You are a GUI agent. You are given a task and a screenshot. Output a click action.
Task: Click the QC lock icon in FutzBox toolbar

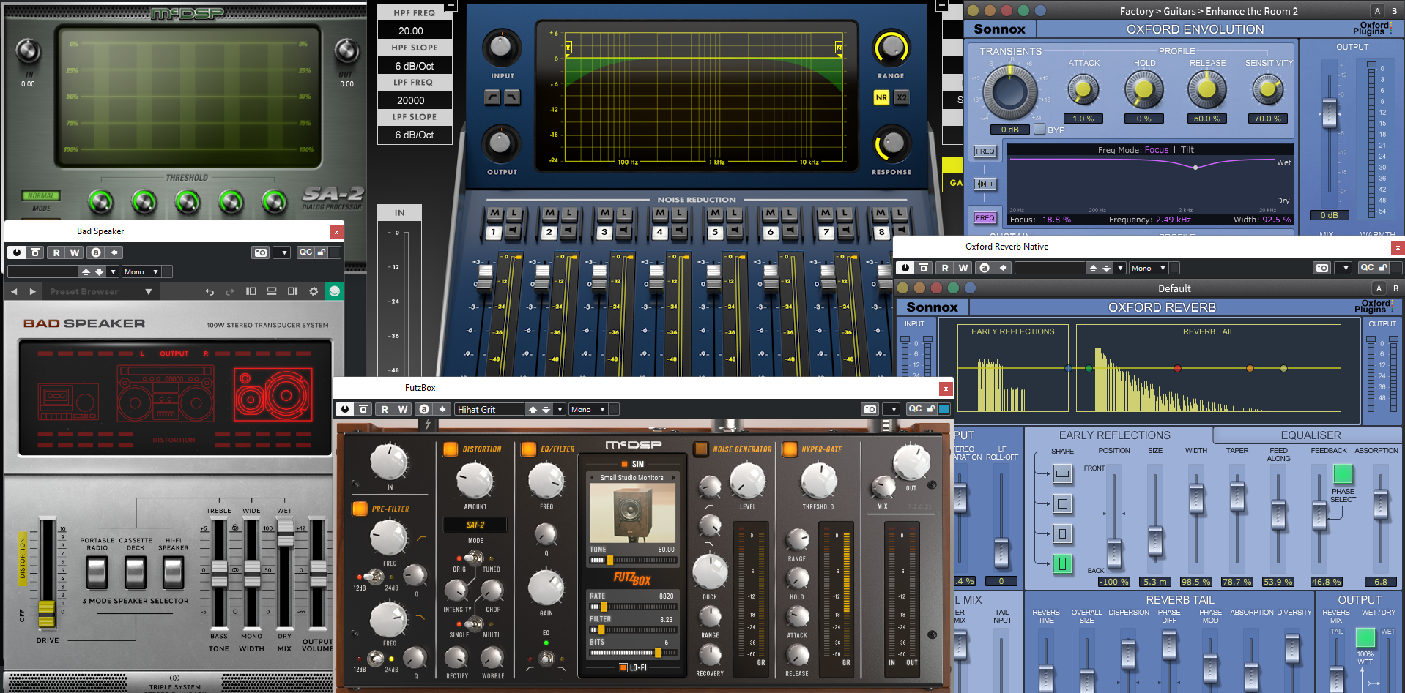click(x=930, y=409)
